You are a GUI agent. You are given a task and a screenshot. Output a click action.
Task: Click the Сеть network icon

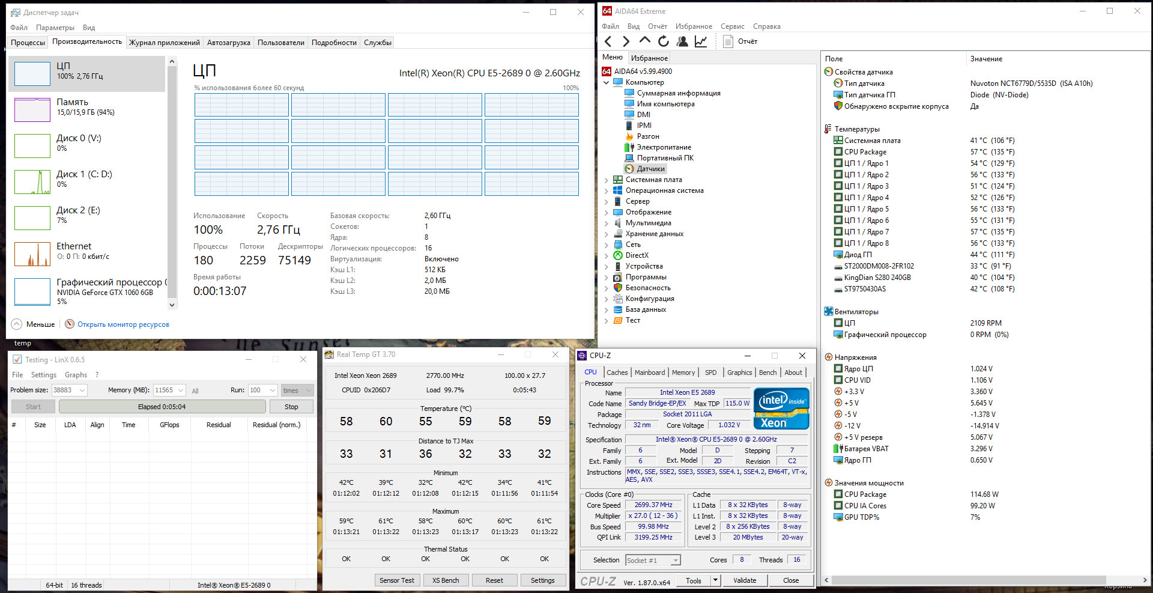[618, 245]
